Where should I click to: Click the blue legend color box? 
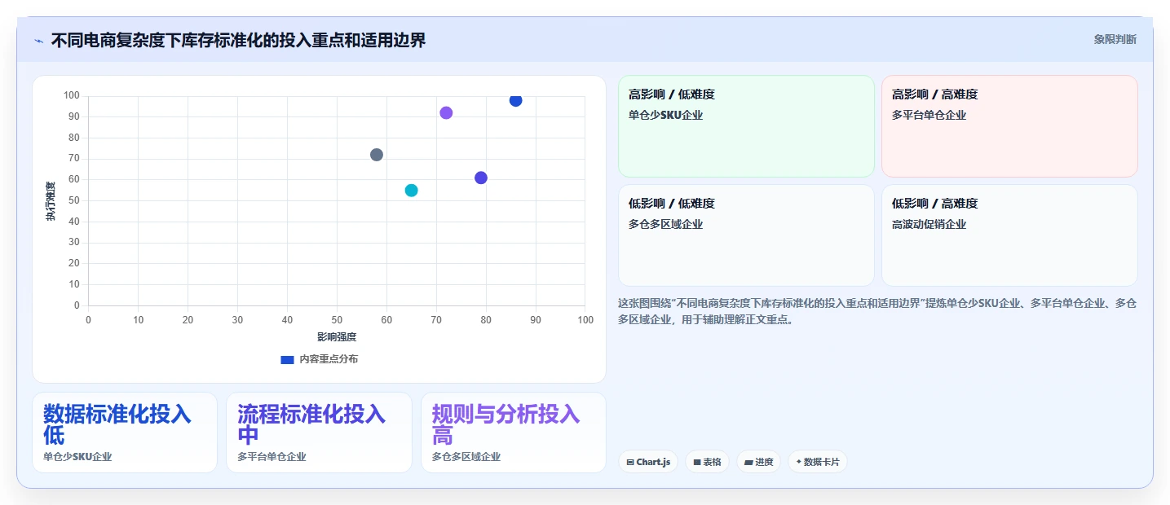point(287,359)
